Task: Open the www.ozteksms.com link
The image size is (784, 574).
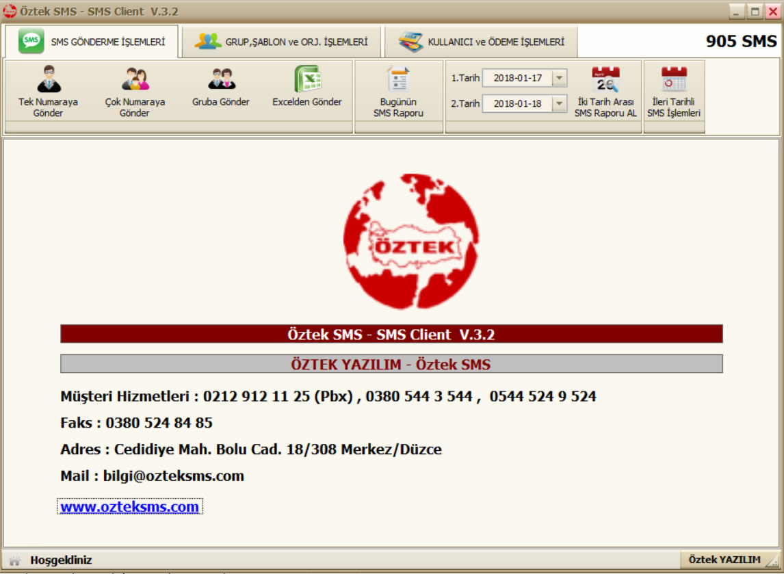Action: point(129,506)
